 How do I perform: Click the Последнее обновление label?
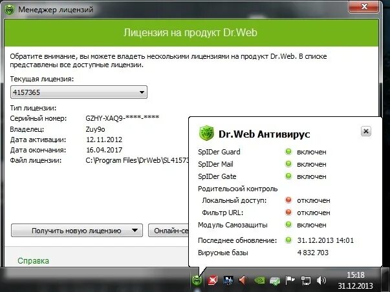(x=237, y=240)
